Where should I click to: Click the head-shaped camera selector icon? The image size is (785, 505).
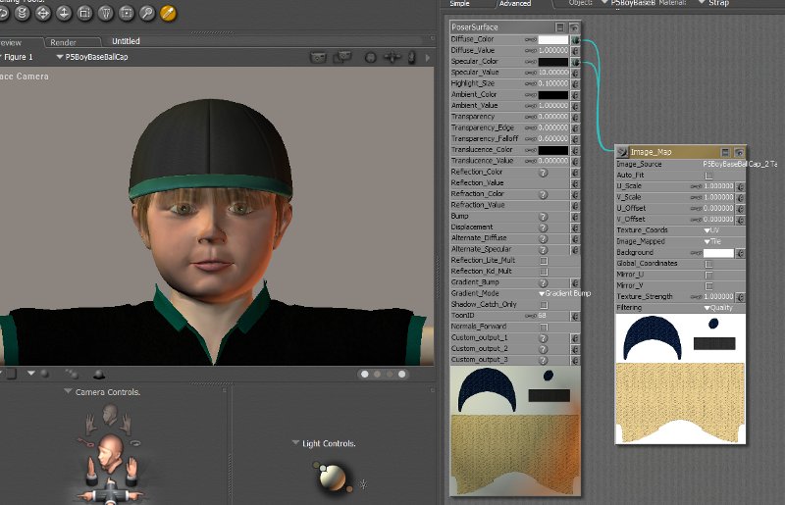click(x=371, y=58)
